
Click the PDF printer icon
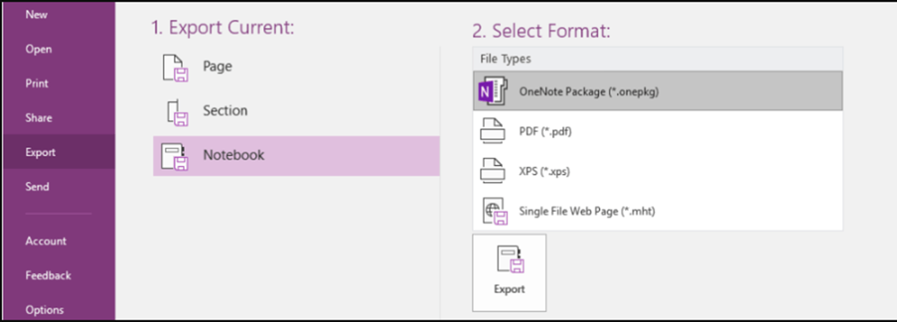[492, 132]
